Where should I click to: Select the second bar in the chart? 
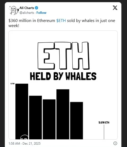pos(36,118)
